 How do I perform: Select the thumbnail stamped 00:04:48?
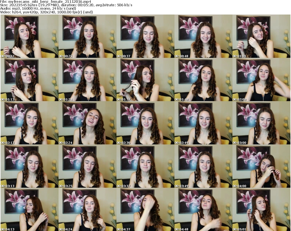point(203,209)
